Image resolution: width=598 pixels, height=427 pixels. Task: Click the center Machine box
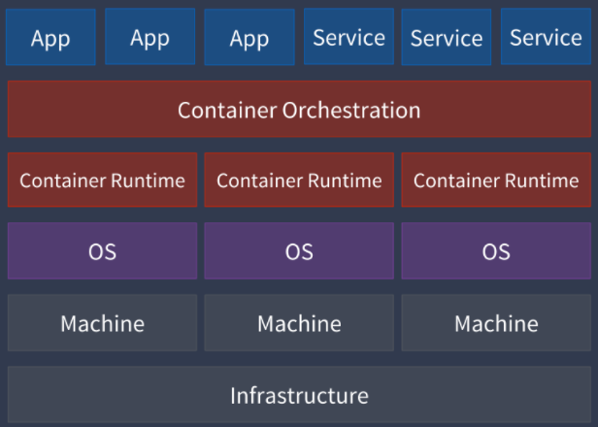tap(299, 323)
